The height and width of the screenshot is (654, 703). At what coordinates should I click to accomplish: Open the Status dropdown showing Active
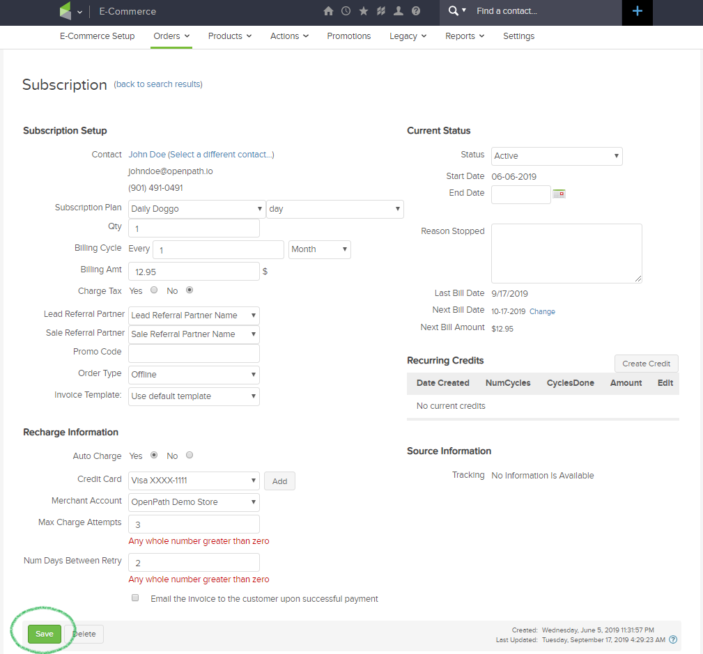point(557,156)
